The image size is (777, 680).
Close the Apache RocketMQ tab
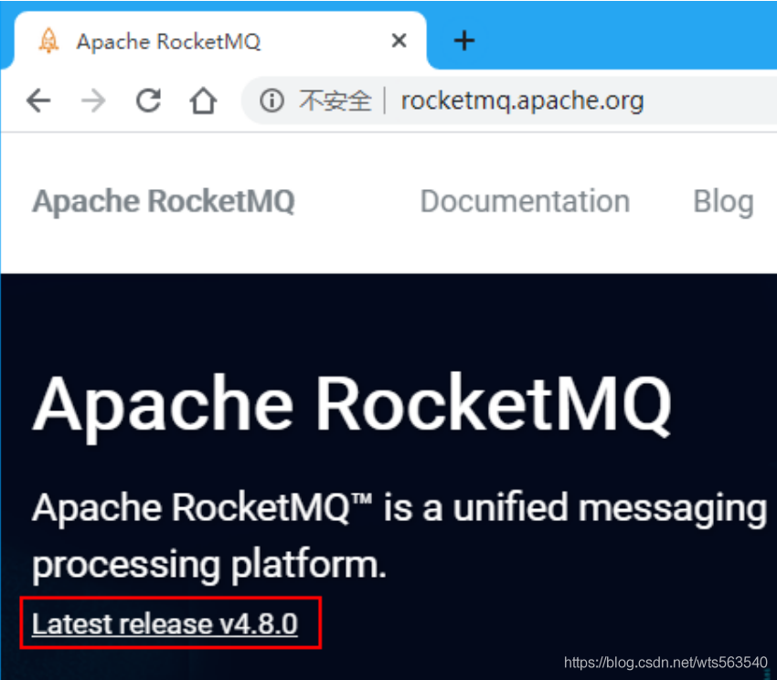click(399, 40)
